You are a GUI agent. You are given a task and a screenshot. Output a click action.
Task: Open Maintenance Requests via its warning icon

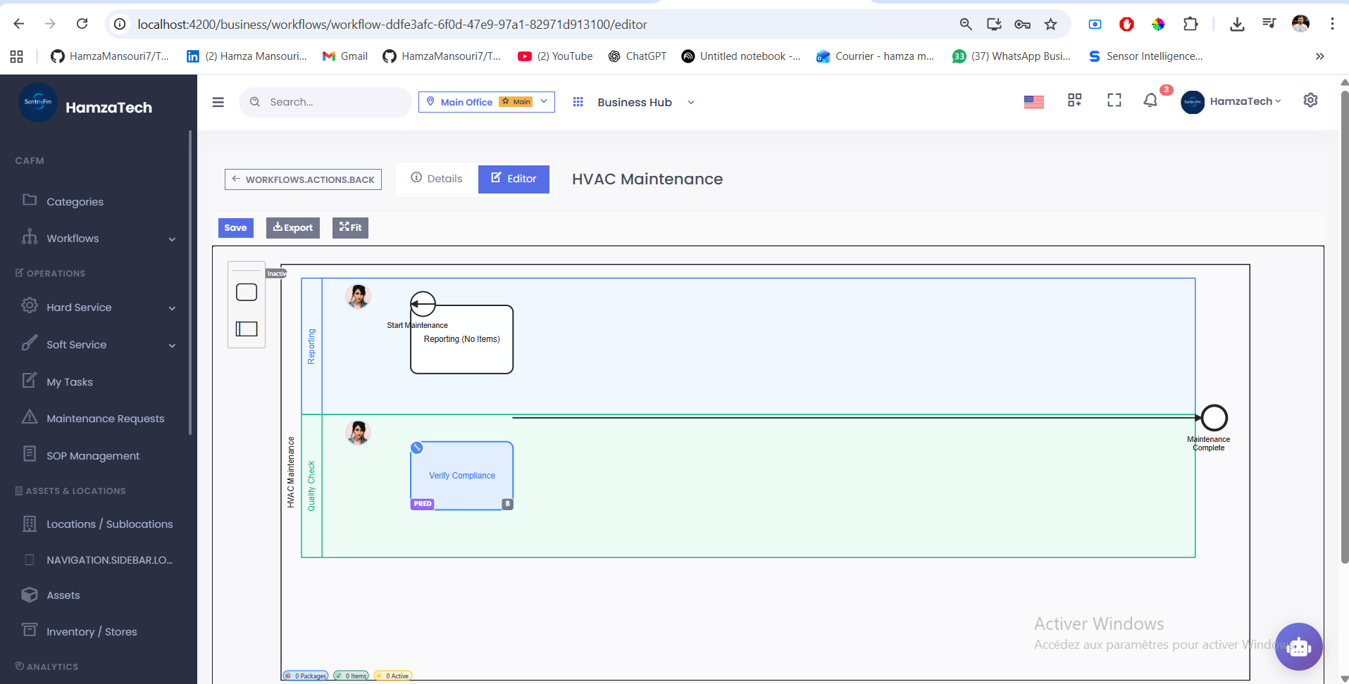click(x=29, y=418)
